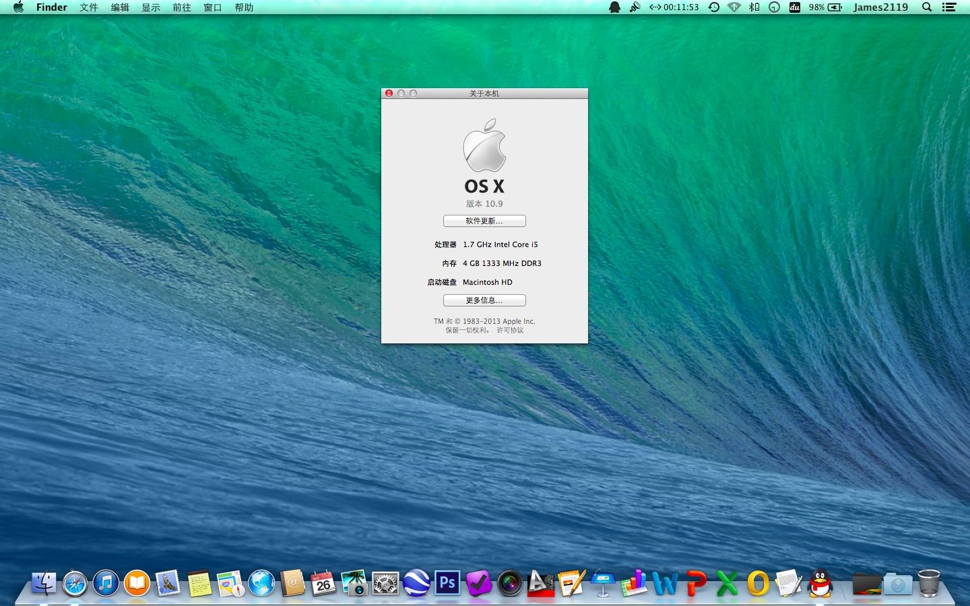This screenshot has width=970, height=606.
Task: Launch Microsoft Excel from the Dock
Action: [x=727, y=583]
